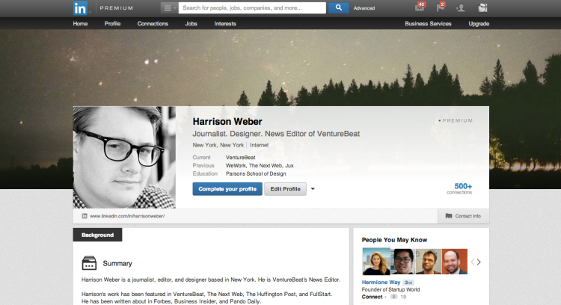This screenshot has height=305, width=561.
Task: Click the search people and jobs field
Action: pos(252,8)
